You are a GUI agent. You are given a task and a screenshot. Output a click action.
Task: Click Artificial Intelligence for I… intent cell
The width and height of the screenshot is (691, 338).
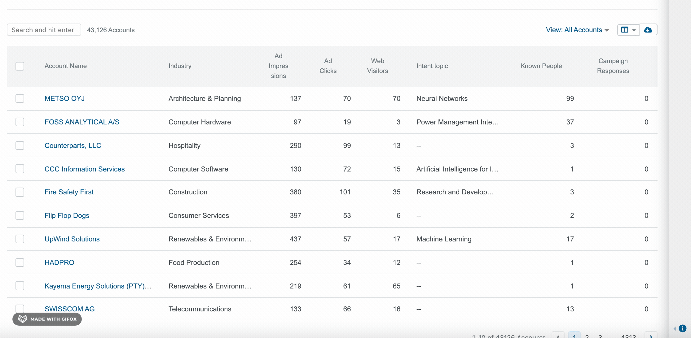pos(457,169)
